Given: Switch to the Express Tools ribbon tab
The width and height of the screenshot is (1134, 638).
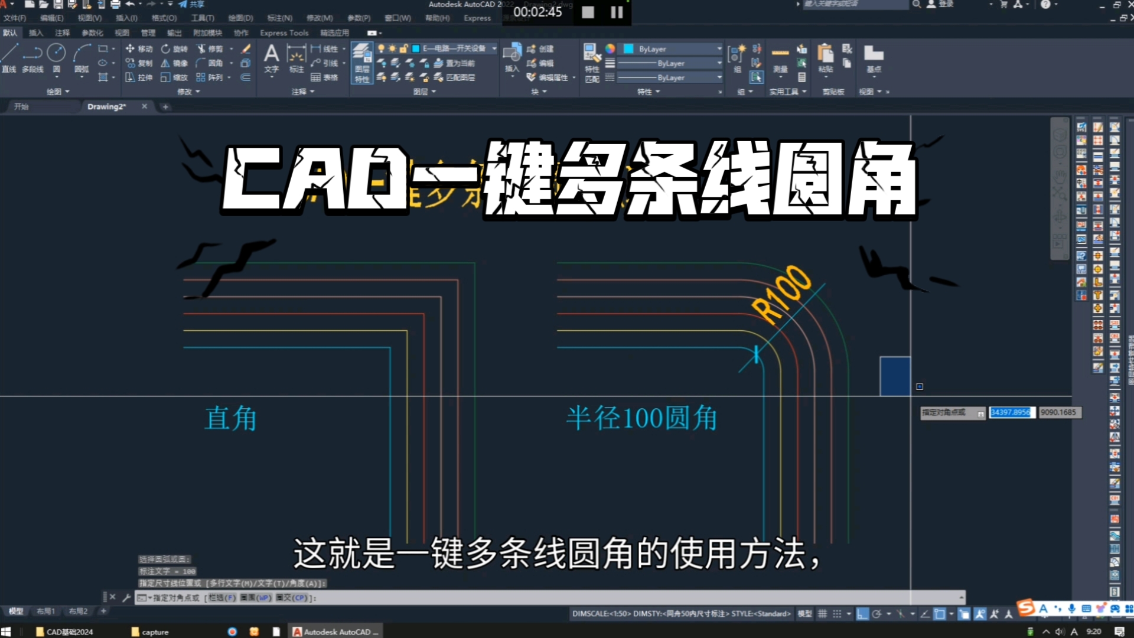Looking at the screenshot, I should coord(283,33).
